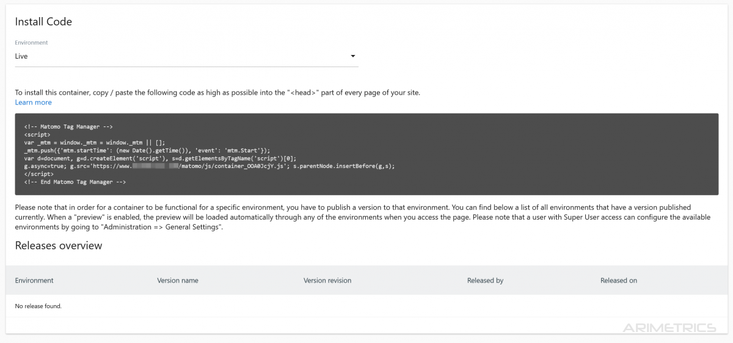Follow the "Learn more" link

(33, 103)
